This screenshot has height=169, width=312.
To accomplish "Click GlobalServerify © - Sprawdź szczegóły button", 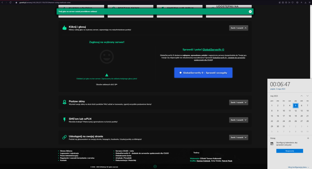I will [203, 73].
